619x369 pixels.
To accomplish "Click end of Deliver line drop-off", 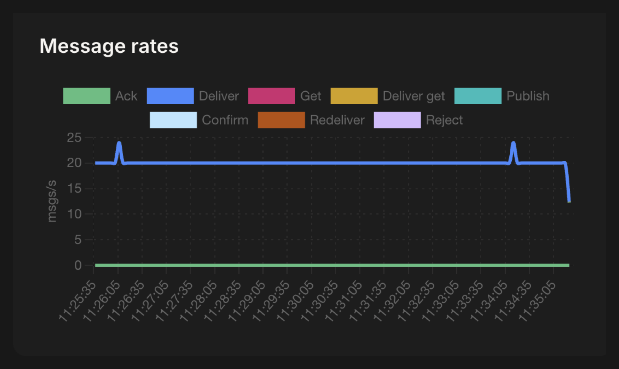I will (x=569, y=201).
